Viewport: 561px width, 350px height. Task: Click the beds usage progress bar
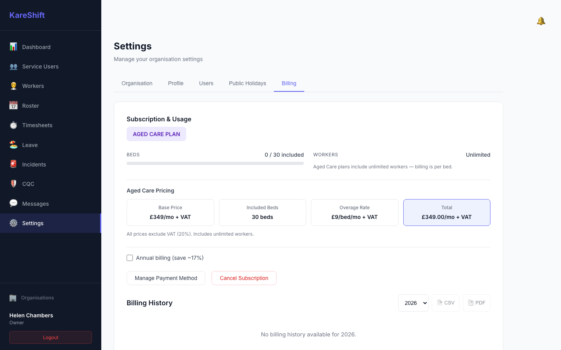[215, 163]
